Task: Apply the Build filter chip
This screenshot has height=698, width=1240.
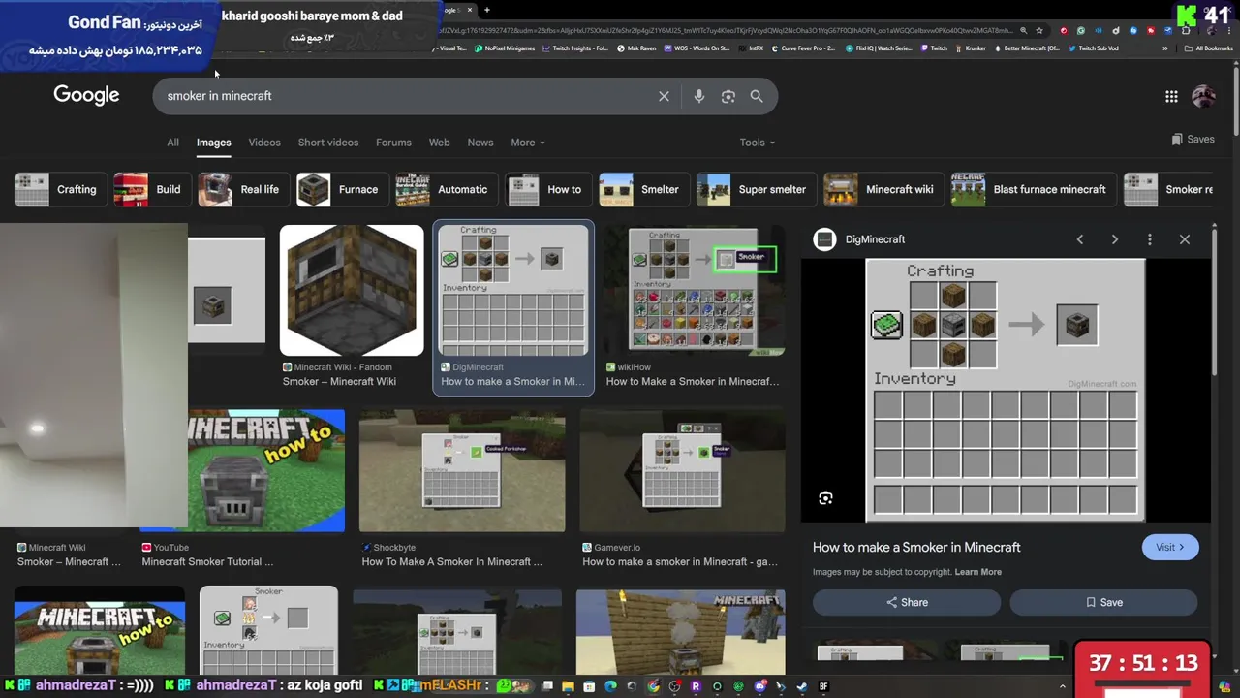Action: point(151,190)
